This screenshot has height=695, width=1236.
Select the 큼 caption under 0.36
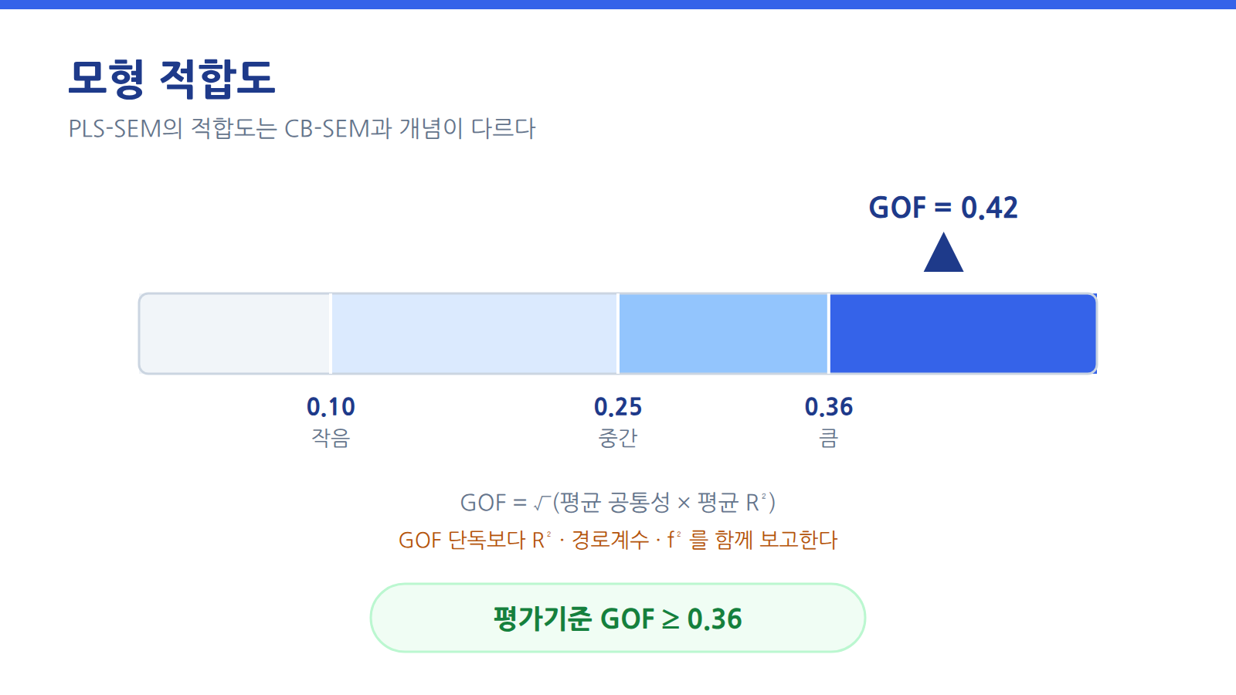[829, 438]
